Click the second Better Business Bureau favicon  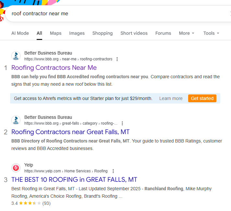[x=16, y=120]
